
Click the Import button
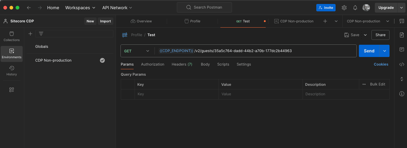coord(105,21)
